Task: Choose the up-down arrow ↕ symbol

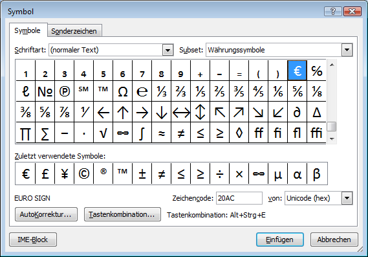Action: pos(200,112)
